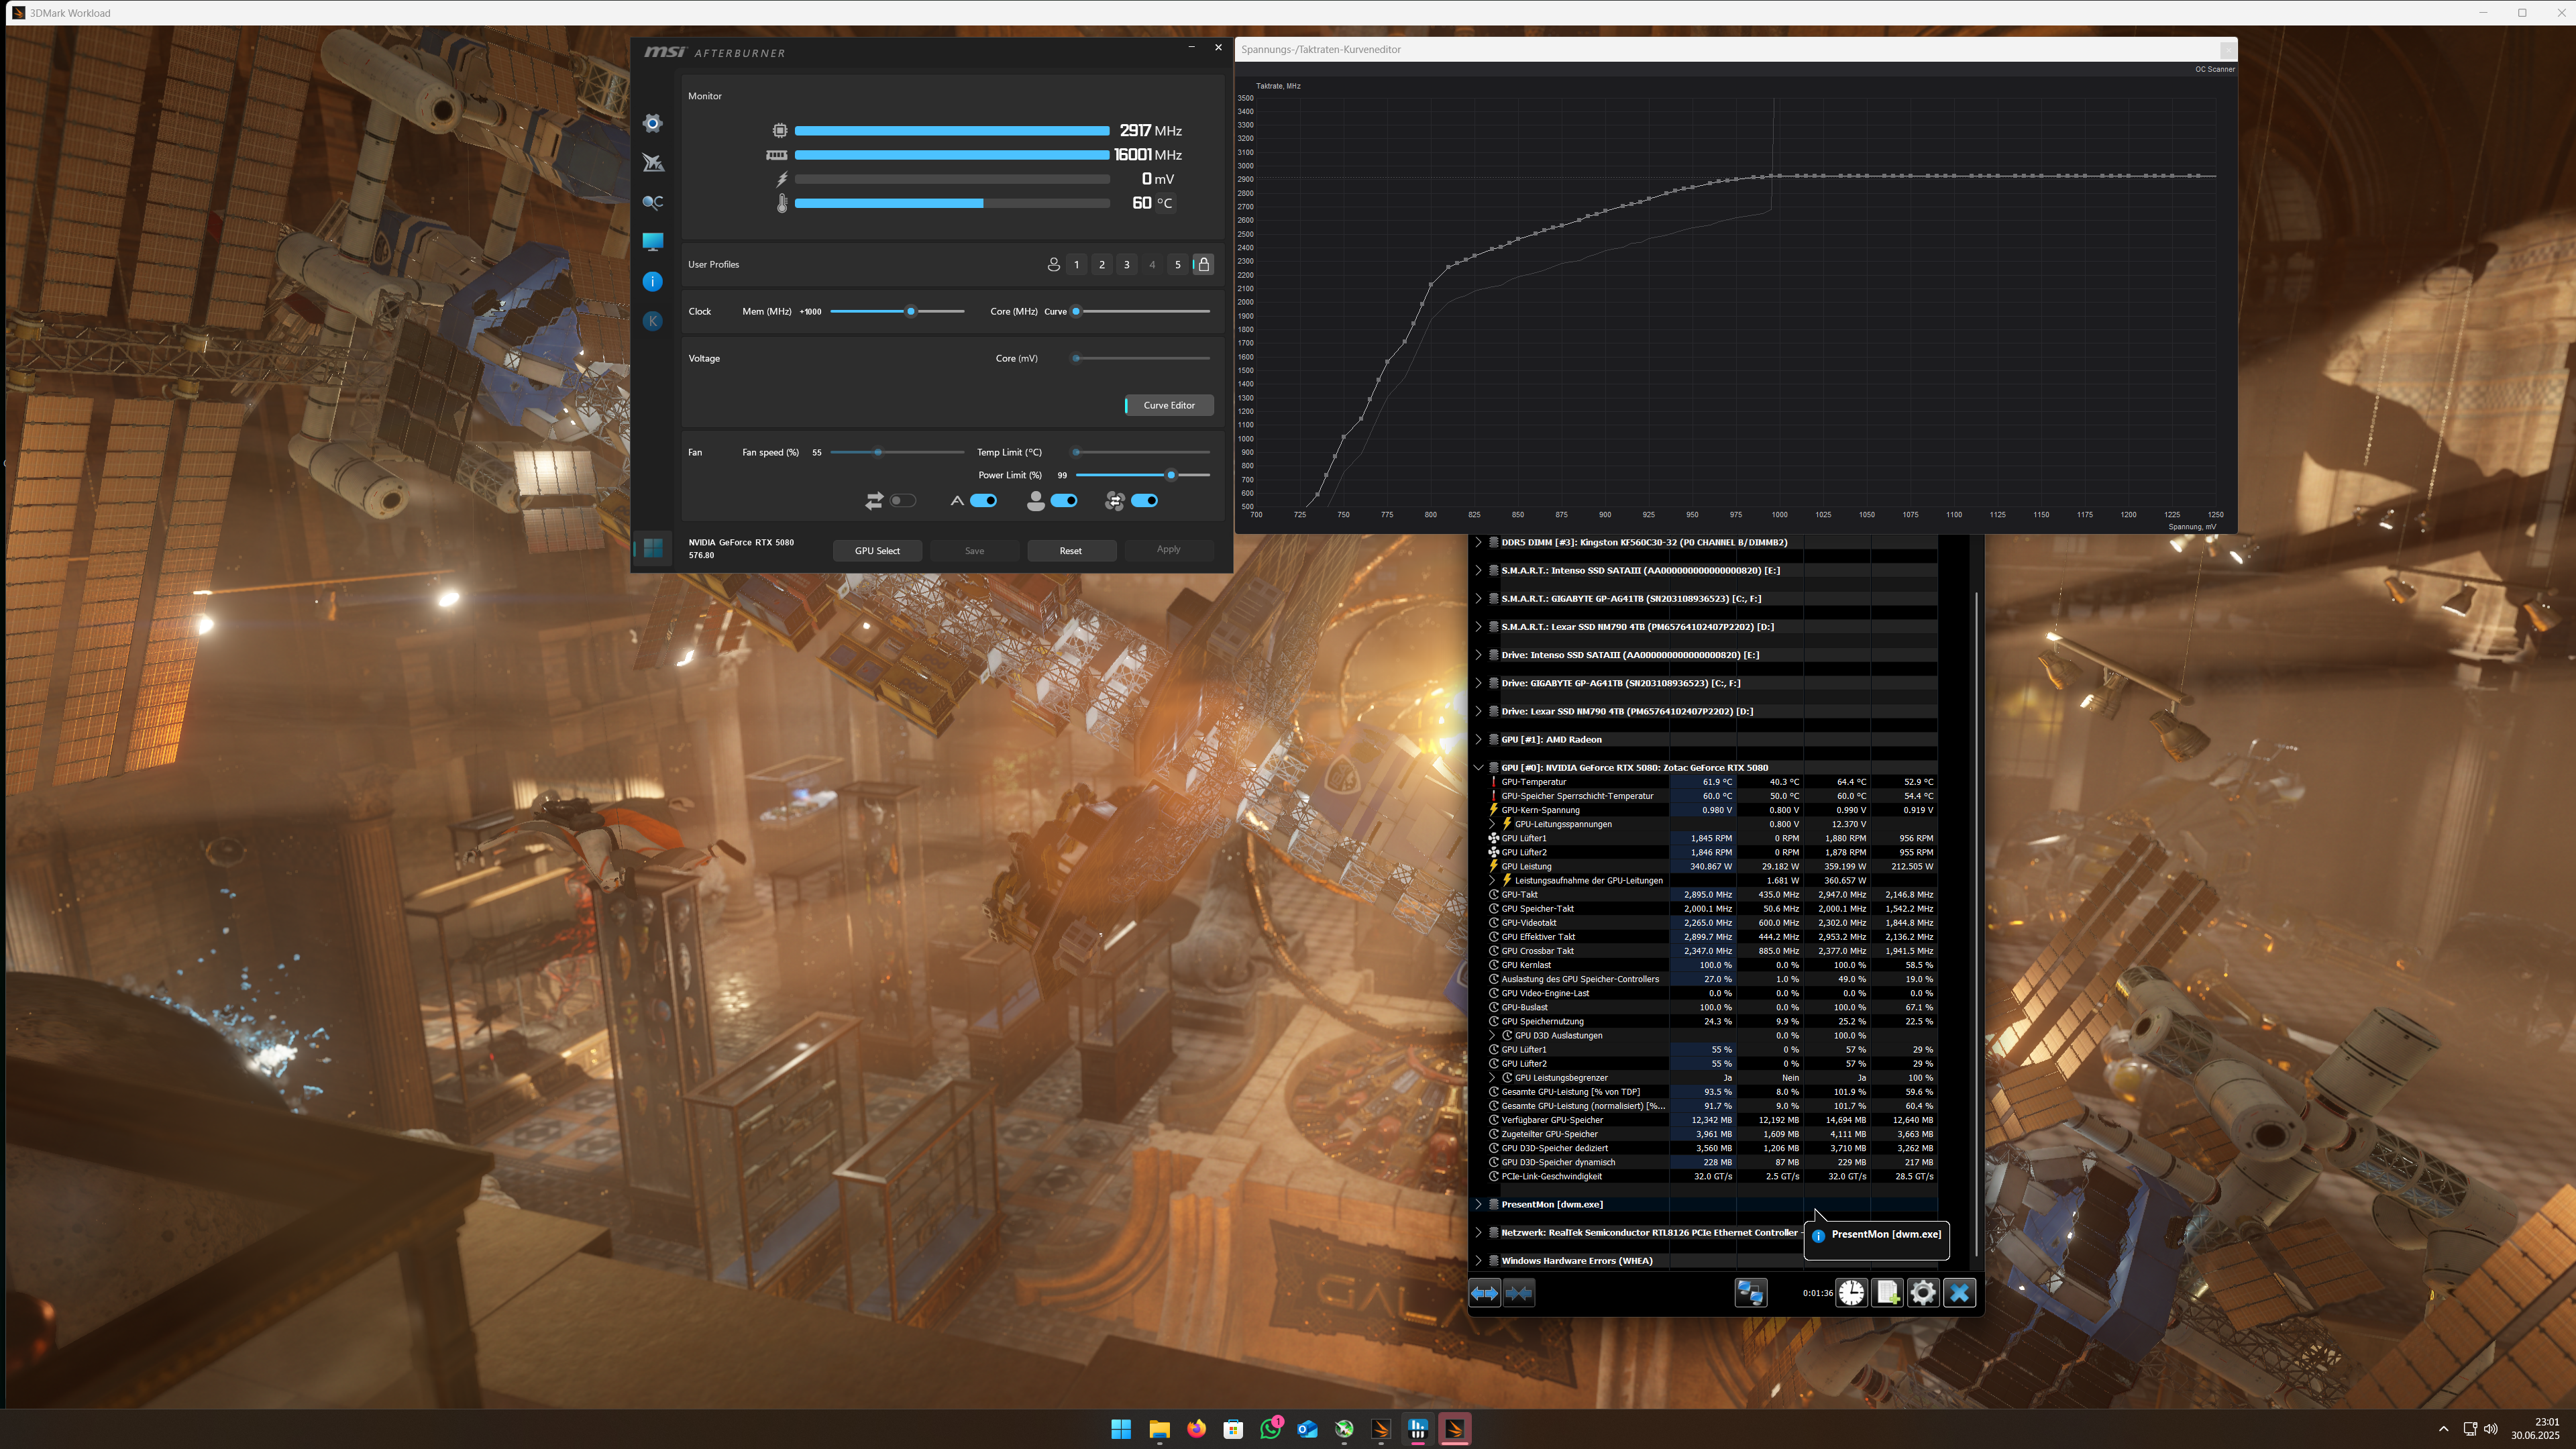
Task: Click the blue info icon in sidebar
Action: pyautogui.click(x=653, y=282)
